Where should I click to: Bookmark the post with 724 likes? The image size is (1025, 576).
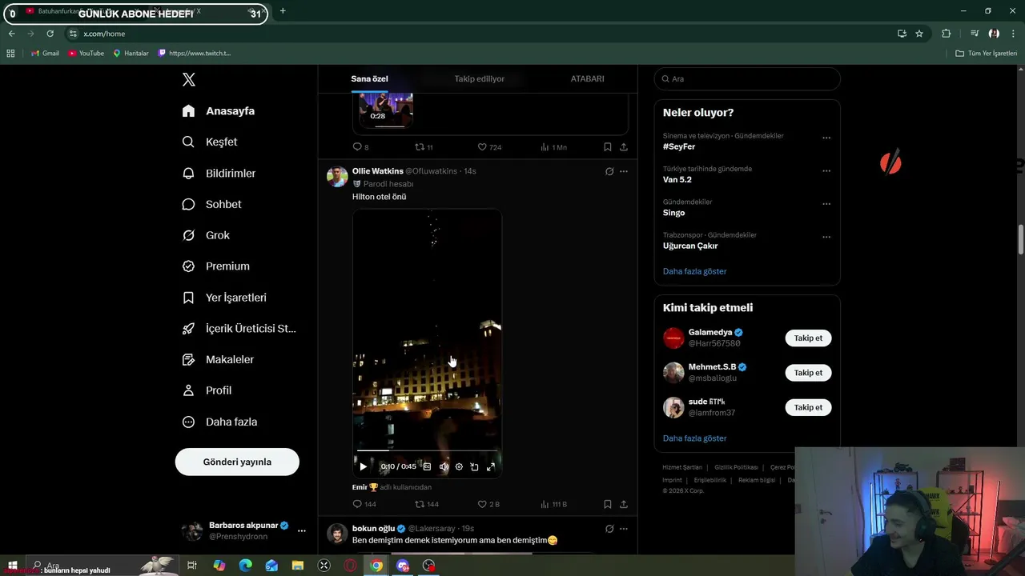click(x=608, y=147)
